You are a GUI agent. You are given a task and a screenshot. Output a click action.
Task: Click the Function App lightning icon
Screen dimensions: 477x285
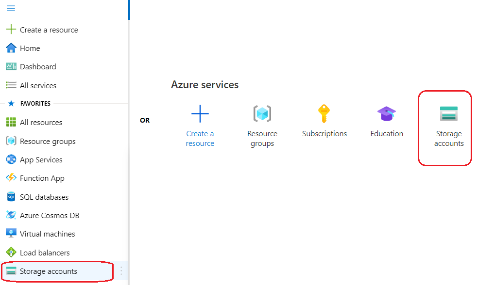point(11,178)
